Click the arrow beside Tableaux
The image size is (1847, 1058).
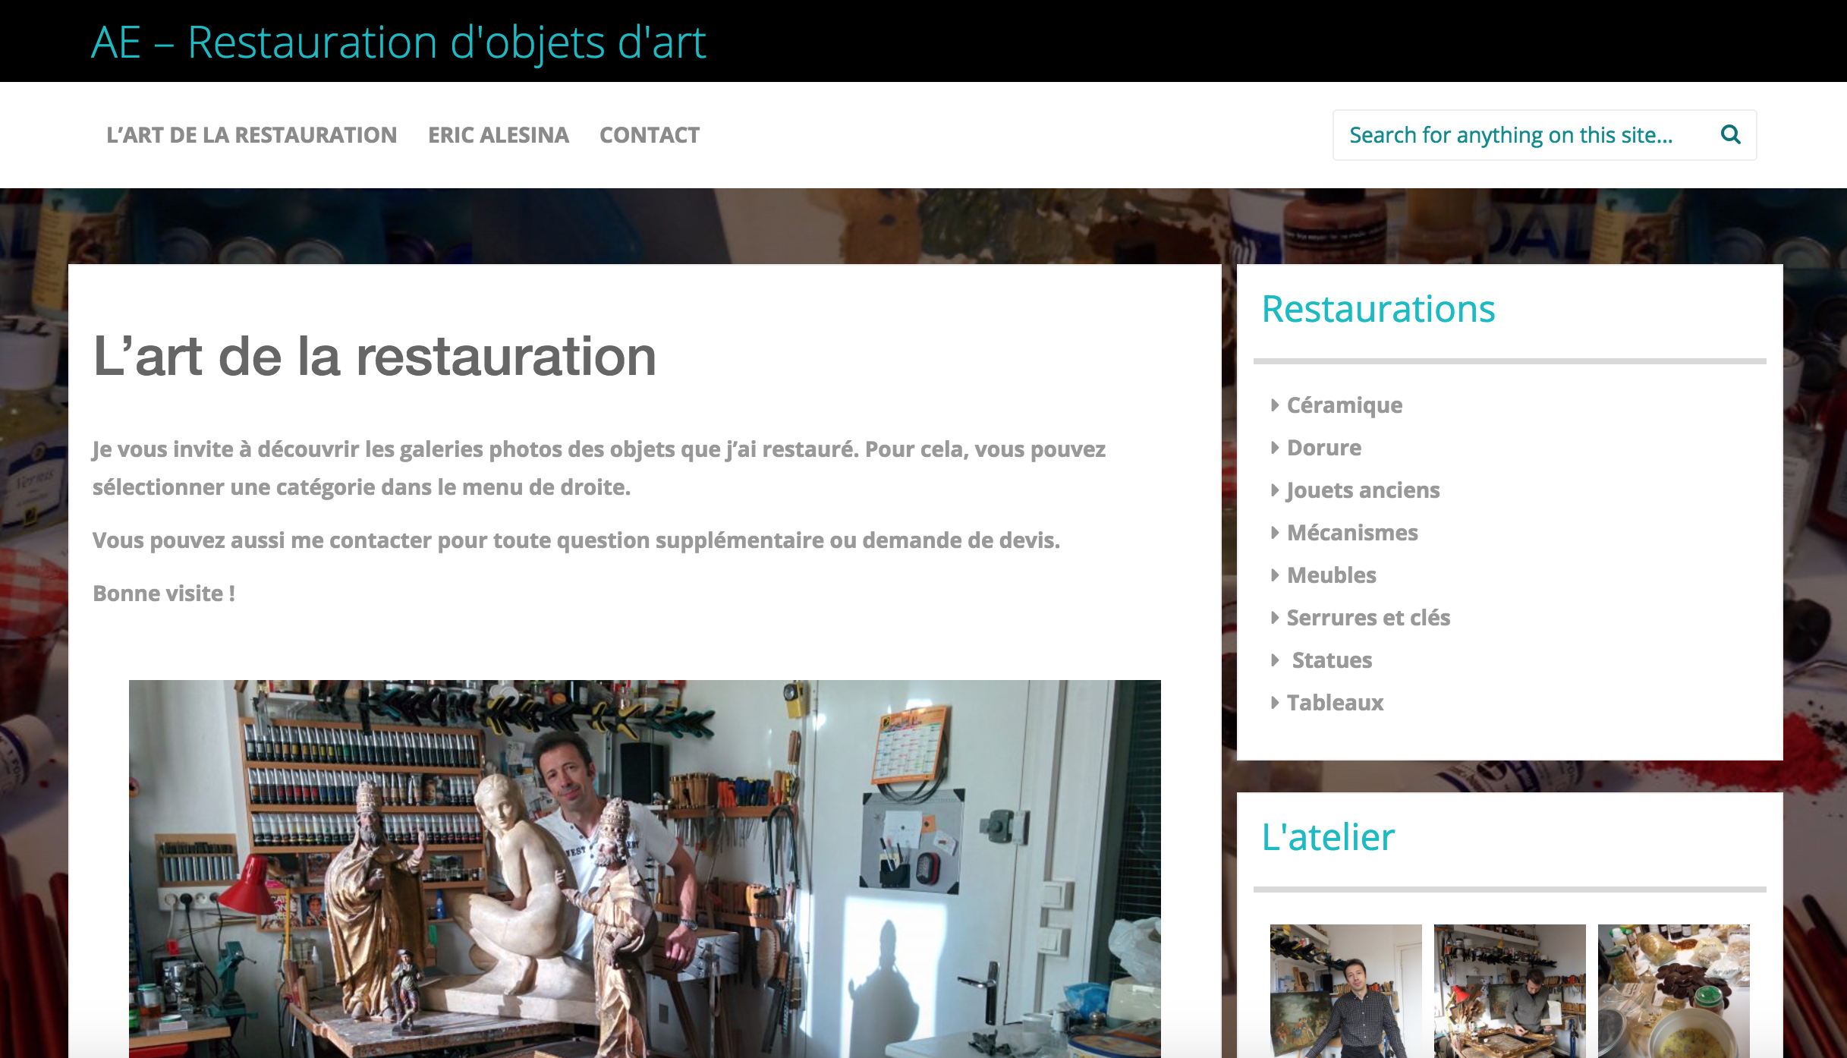pyautogui.click(x=1275, y=703)
